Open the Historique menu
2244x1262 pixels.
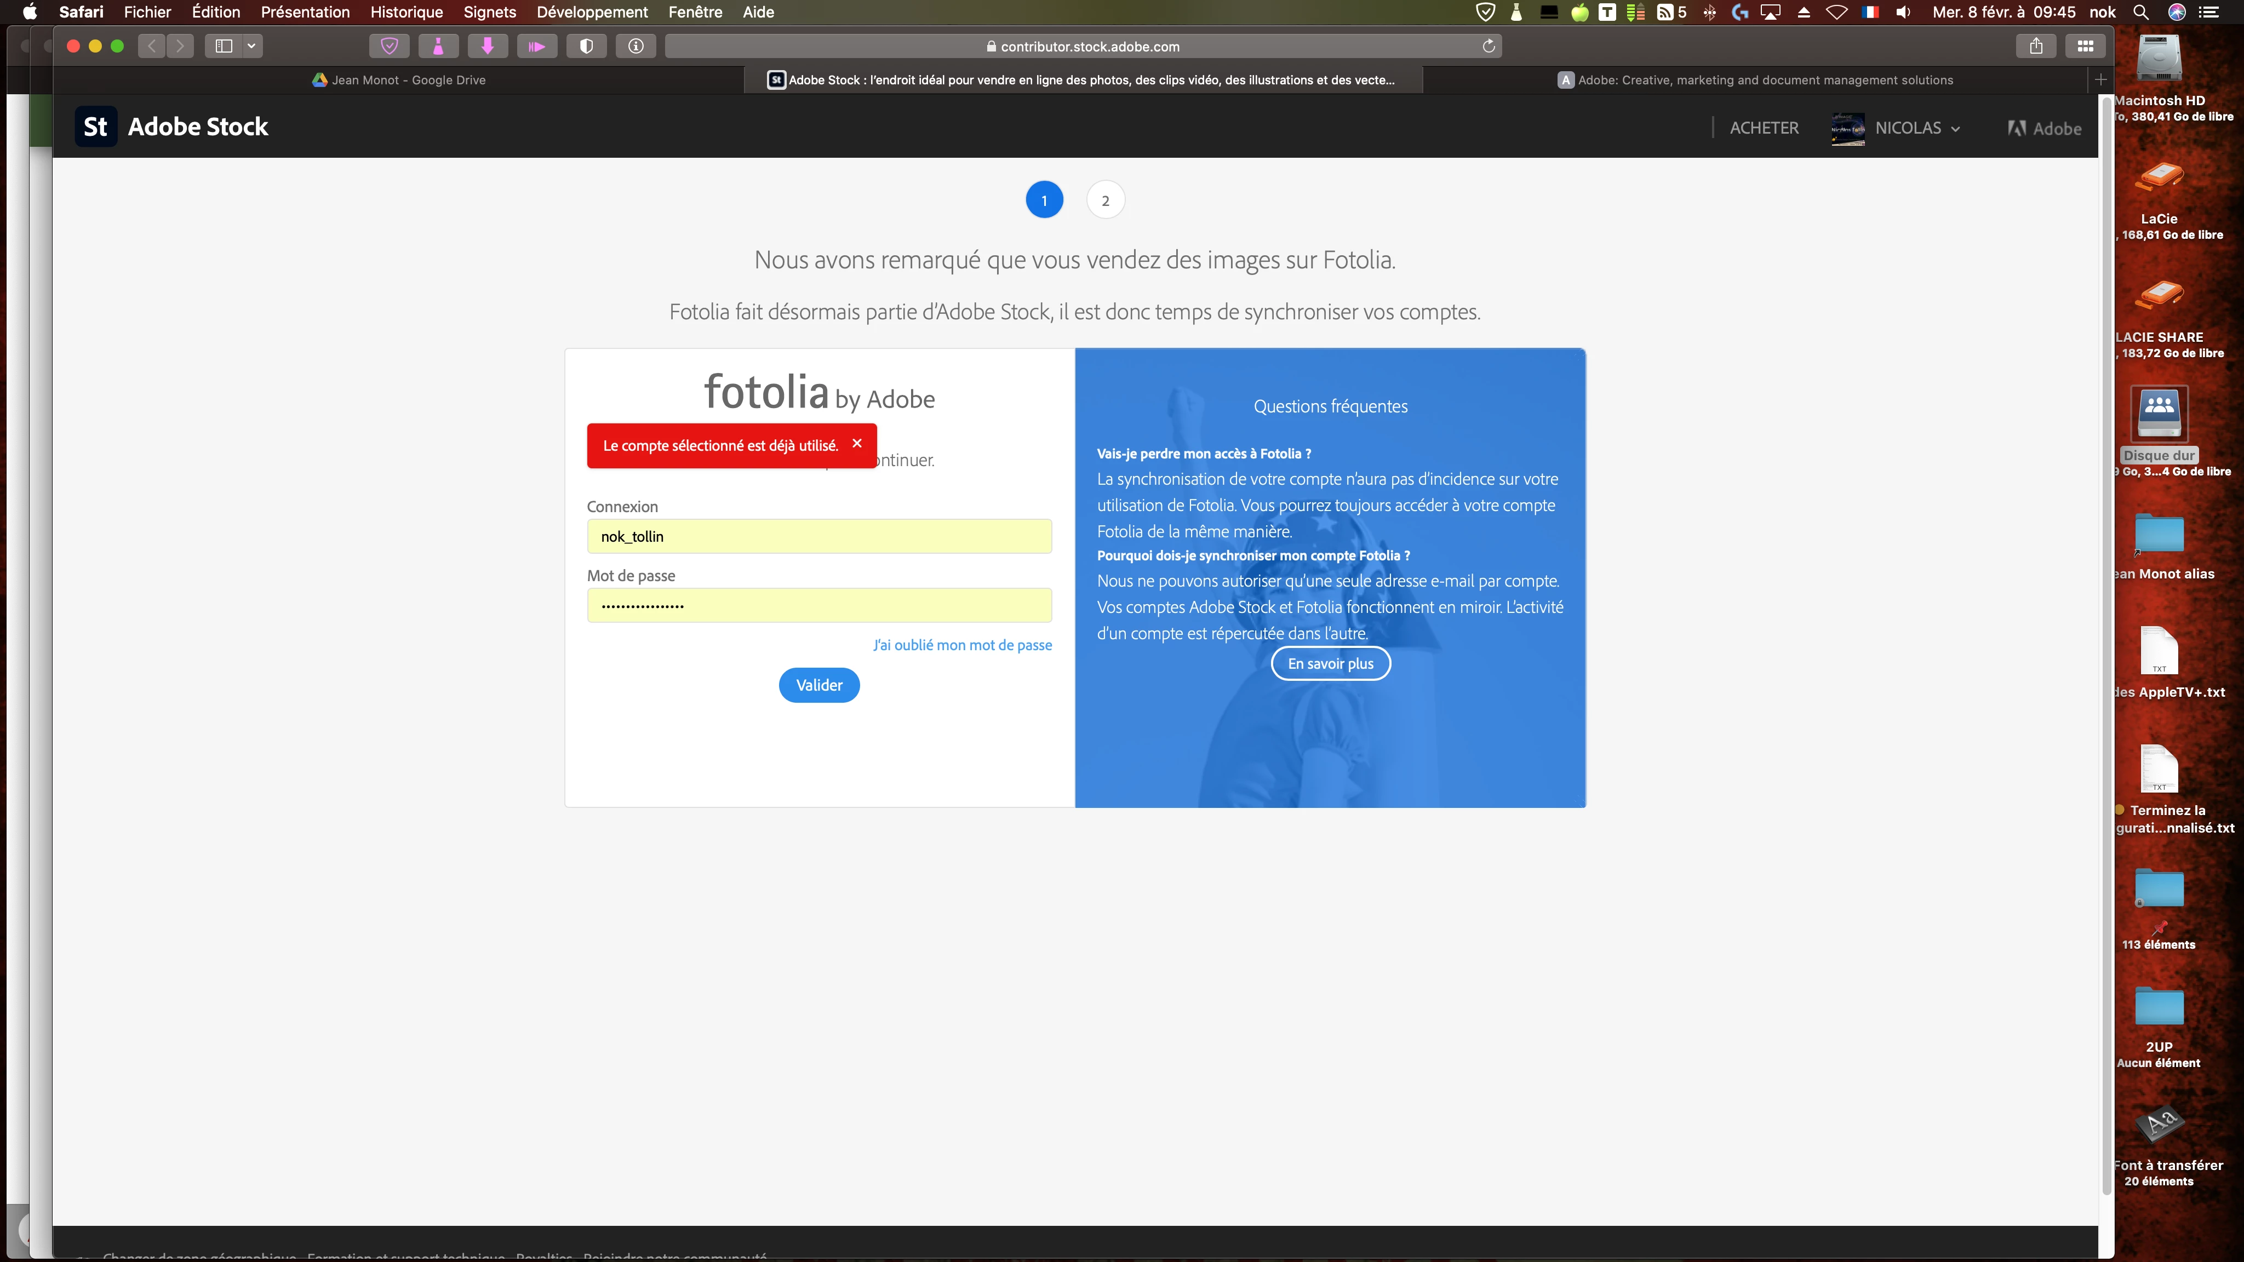coord(406,12)
